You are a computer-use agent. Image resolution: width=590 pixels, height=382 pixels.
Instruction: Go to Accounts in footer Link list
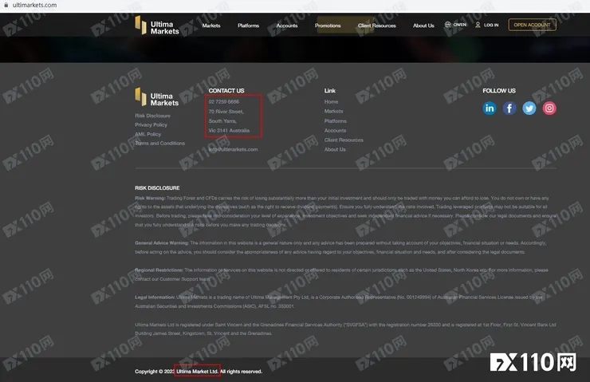click(335, 130)
